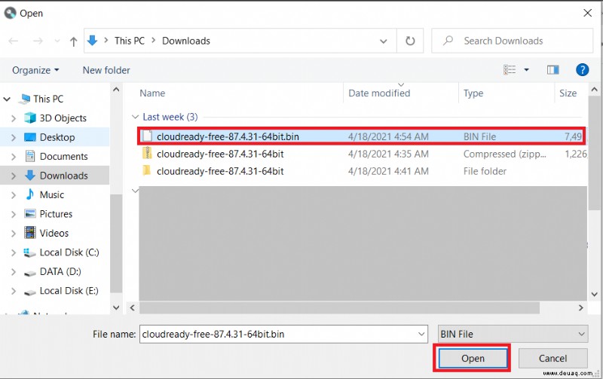Screen dimensions: 603x379
Task: Select cloudready-free-87.4.31-64bit.bin file
Action: pyautogui.click(x=362, y=136)
